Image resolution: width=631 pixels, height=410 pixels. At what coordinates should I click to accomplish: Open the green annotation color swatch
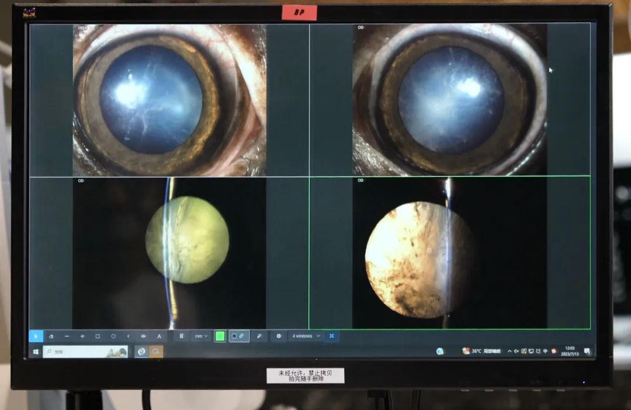tap(220, 336)
